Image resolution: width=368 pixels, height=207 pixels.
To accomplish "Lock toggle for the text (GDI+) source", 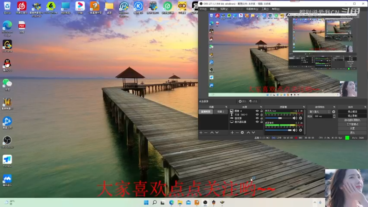I will pyautogui.click(x=261, y=115).
